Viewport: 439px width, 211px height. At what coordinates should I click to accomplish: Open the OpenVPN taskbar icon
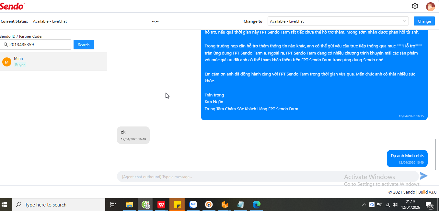coord(209,205)
